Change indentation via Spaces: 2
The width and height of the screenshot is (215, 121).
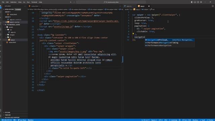[x=154, y=120]
